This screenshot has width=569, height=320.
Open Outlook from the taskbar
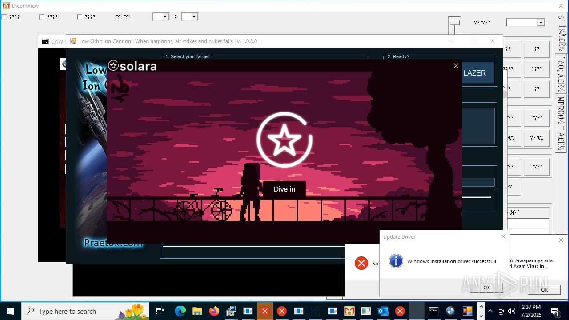(x=383, y=311)
